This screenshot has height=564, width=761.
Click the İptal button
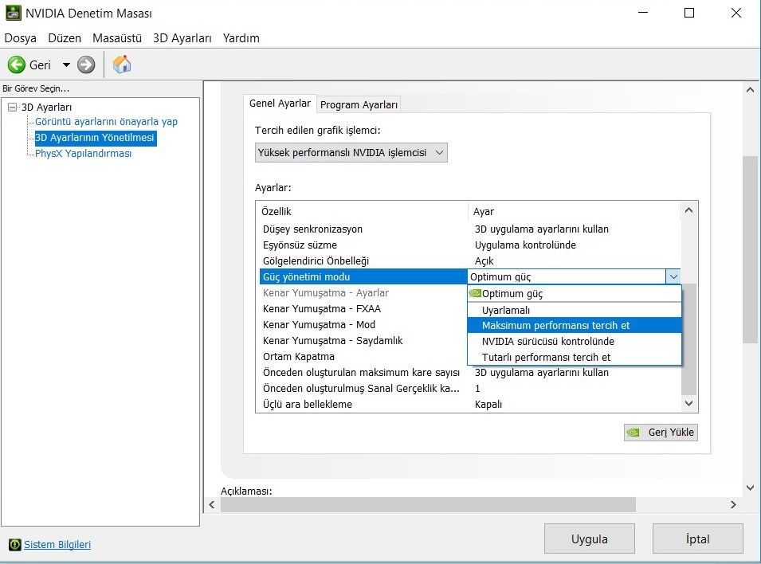697,539
